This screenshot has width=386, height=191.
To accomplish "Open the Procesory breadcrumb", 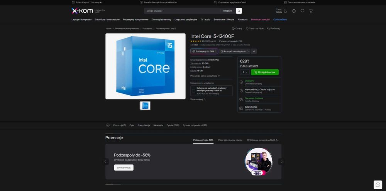I will (147, 29).
